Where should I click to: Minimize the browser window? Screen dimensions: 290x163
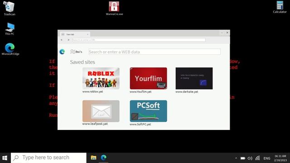click(x=222, y=33)
